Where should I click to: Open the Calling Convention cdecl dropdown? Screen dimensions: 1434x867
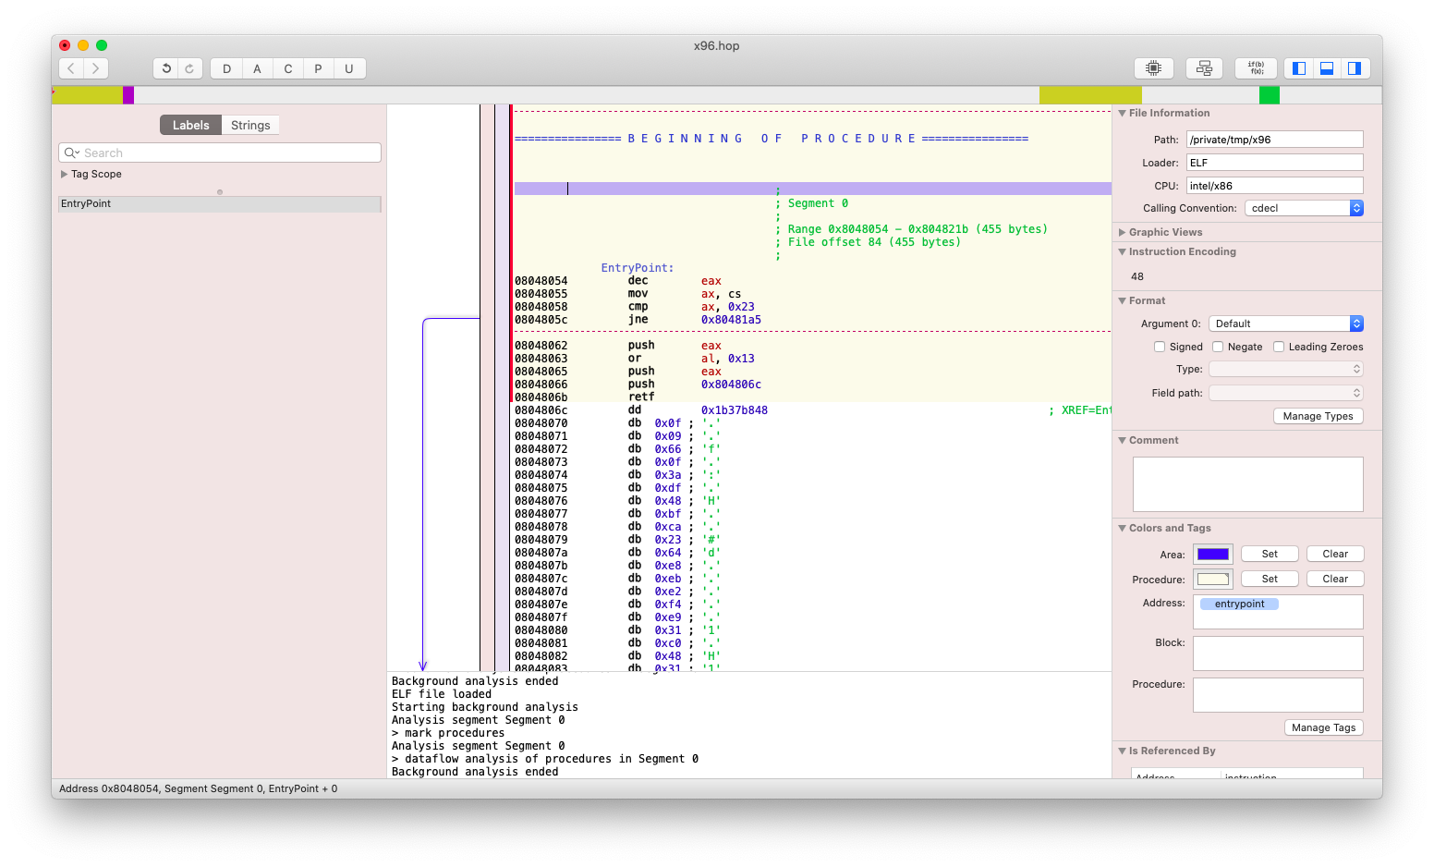coord(1304,208)
